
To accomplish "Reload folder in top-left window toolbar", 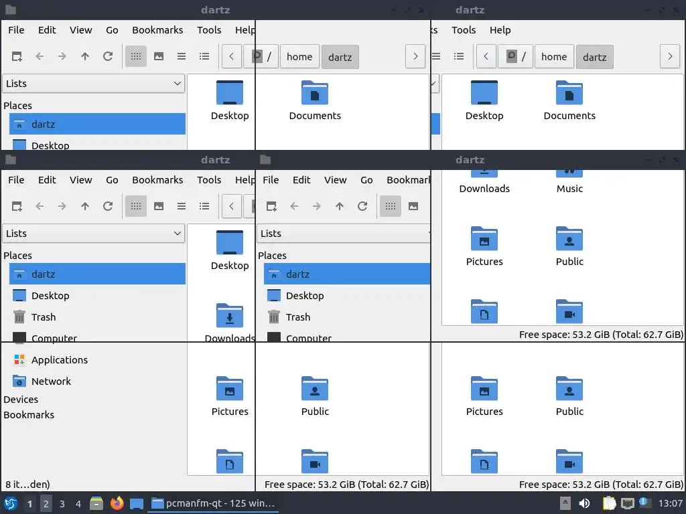I will [108, 56].
